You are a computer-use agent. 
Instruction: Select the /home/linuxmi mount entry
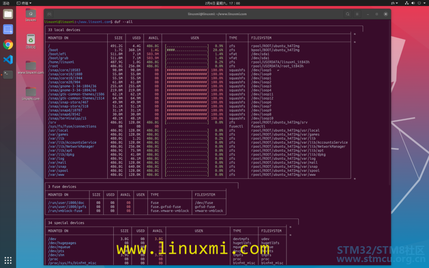[x=61, y=62]
